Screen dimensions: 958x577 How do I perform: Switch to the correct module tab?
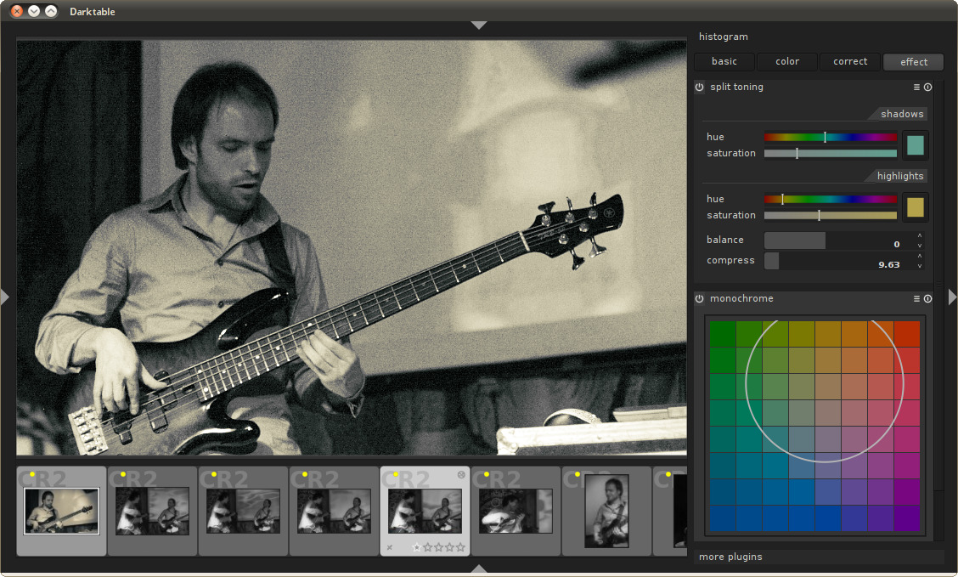tap(850, 62)
